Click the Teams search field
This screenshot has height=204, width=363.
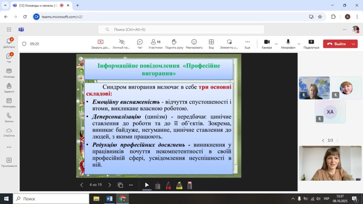(181, 29)
